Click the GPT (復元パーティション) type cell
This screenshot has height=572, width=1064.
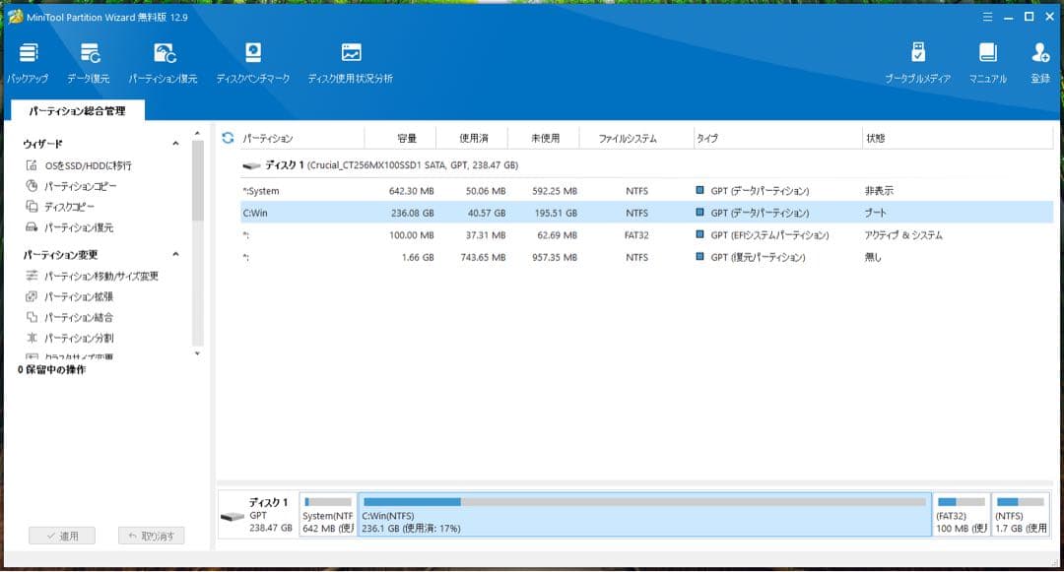[x=758, y=258]
